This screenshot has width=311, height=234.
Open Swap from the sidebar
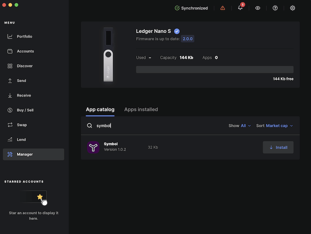pyautogui.click(x=34, y=125)
